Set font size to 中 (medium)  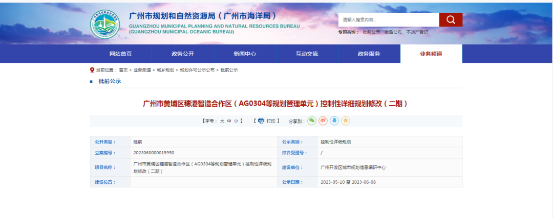(229, 122)
